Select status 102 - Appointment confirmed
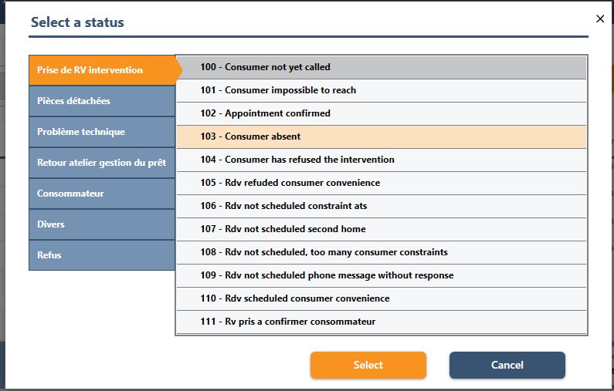 381,113
